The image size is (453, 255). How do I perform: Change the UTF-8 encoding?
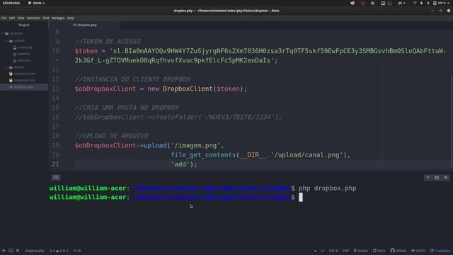point(333,251)
